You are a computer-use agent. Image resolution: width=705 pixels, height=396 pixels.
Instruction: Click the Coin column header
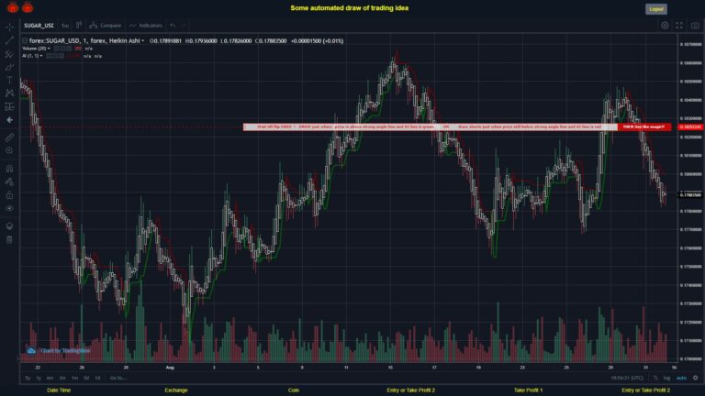(x=294, y=390)
